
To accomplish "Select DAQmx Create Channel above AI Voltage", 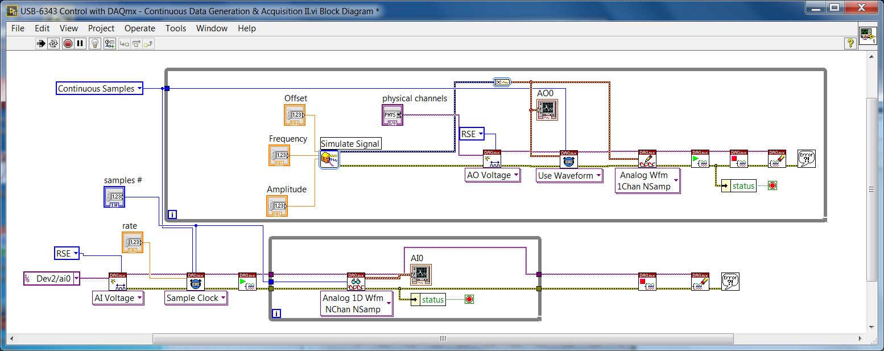I will tap(118, 282).
